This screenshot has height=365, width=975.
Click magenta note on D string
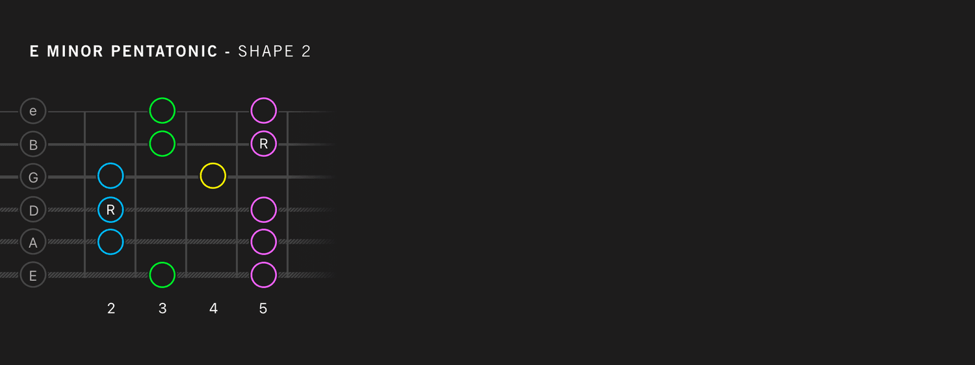click(263, 209)
